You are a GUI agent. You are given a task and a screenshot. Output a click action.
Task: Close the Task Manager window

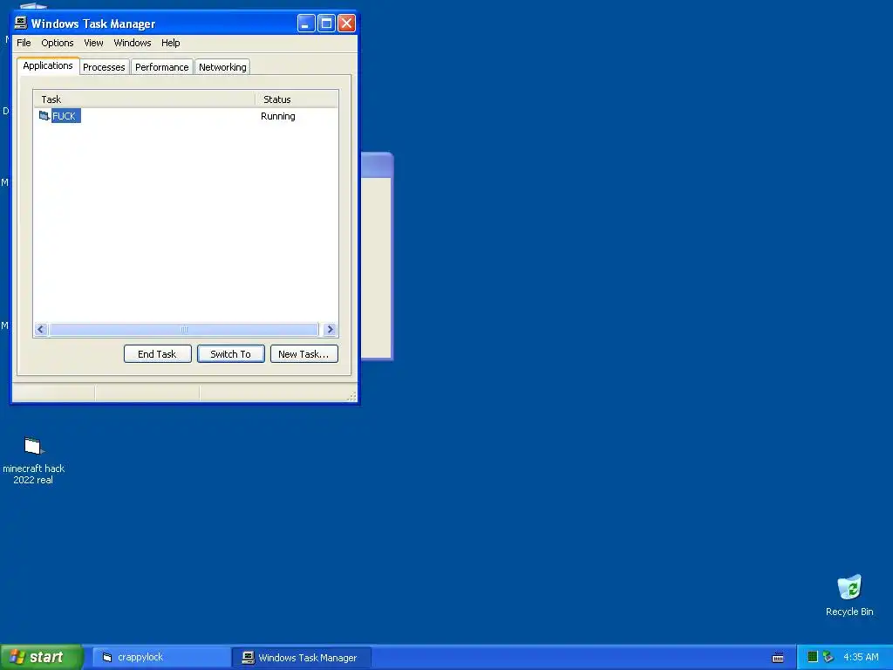346,24
